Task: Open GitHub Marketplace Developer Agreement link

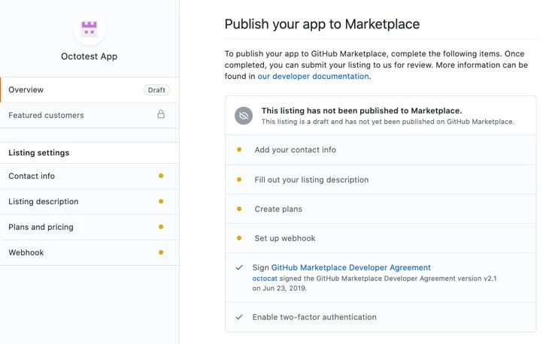Action: pos(350,267)
